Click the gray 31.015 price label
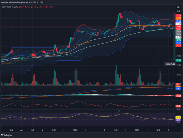The height and width of the screenshot is (138, 183). pos(178,34)
